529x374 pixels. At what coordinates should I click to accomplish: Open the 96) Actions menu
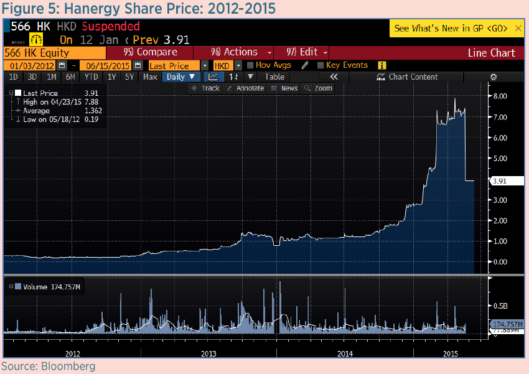[234, 52]
